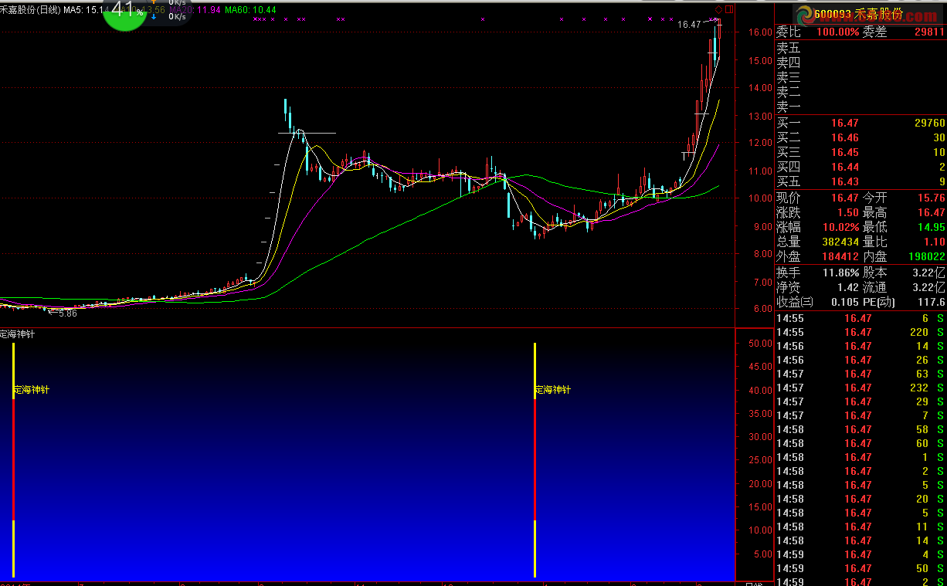Select the 14:58 tick with volume 58
This screenshot has width=947, height=586.
point(860,430)
